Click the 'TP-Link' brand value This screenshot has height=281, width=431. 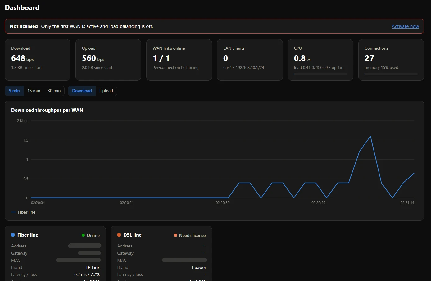click(x=93, y=267)
